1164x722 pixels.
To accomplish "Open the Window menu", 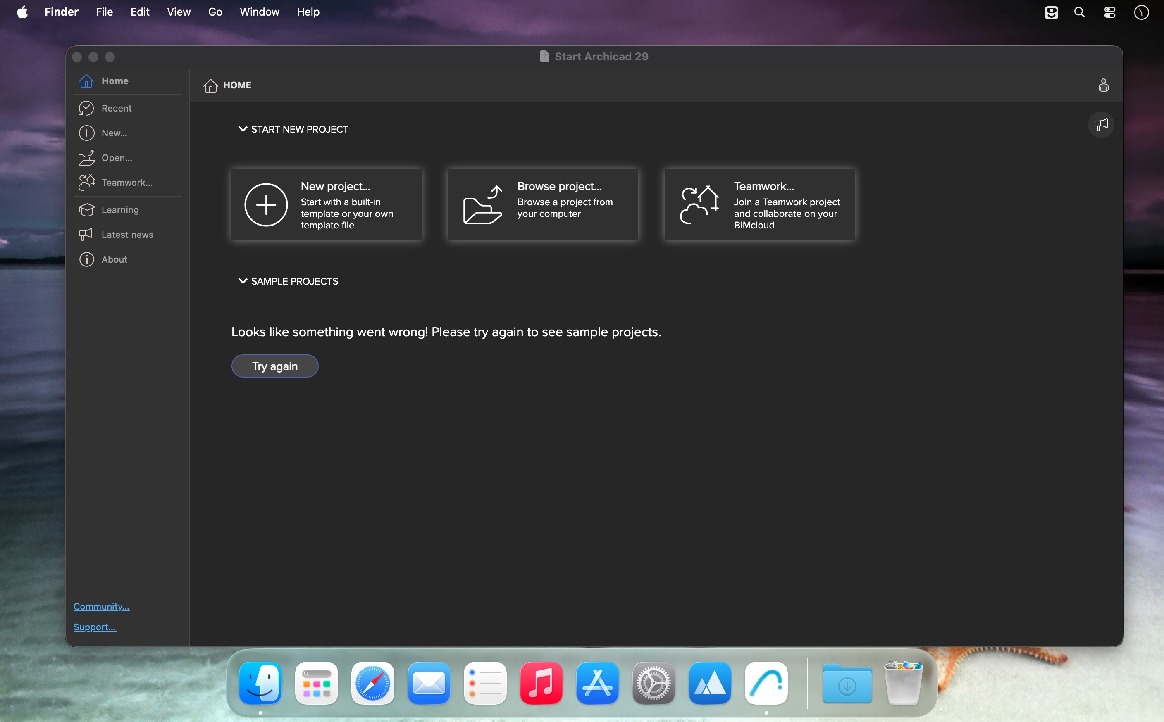I will coord(260,12).
